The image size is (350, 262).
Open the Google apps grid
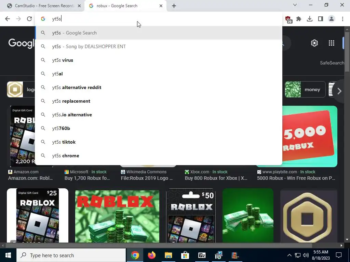332,43
